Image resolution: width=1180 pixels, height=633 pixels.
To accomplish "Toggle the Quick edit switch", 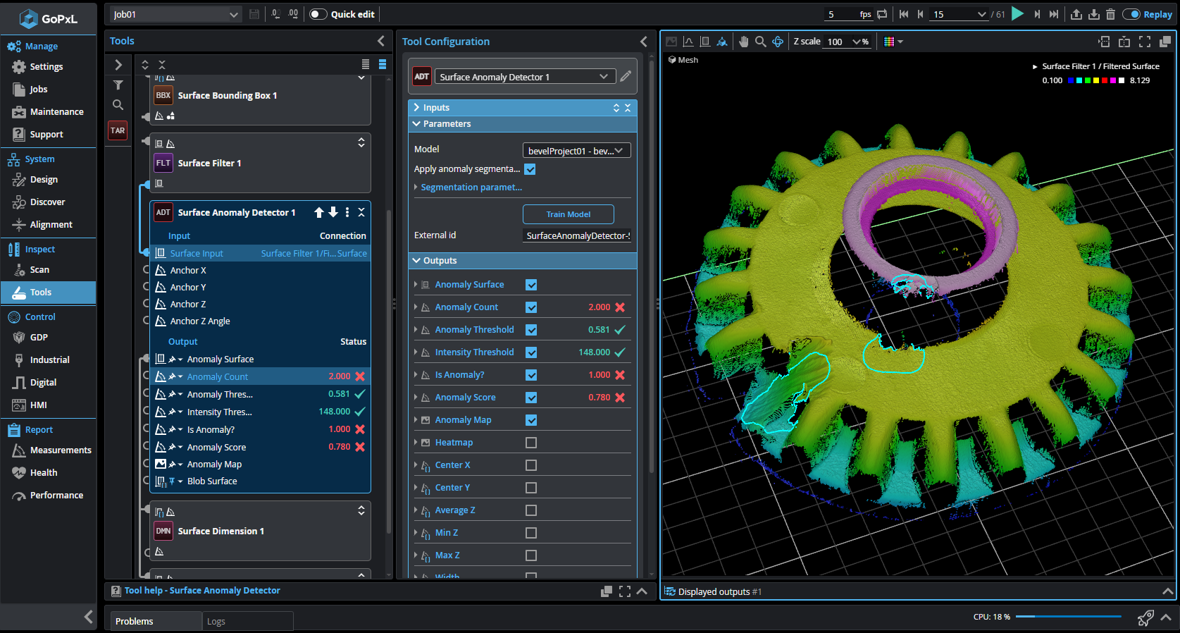I will pyautogui.click(x=318, y=14).
